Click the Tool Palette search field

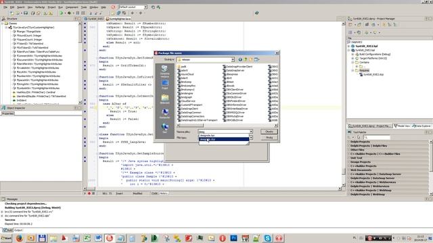(x=376, y=137)
